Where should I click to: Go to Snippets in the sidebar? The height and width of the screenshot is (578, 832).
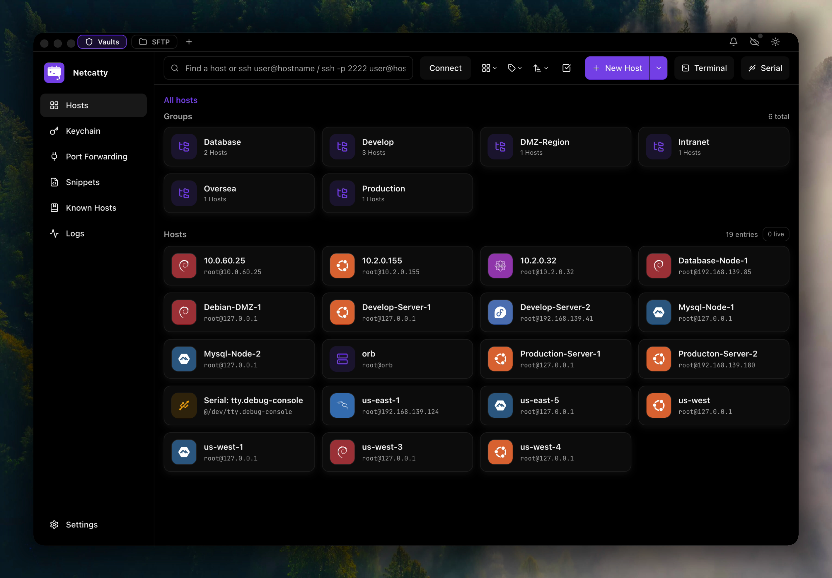83,182
